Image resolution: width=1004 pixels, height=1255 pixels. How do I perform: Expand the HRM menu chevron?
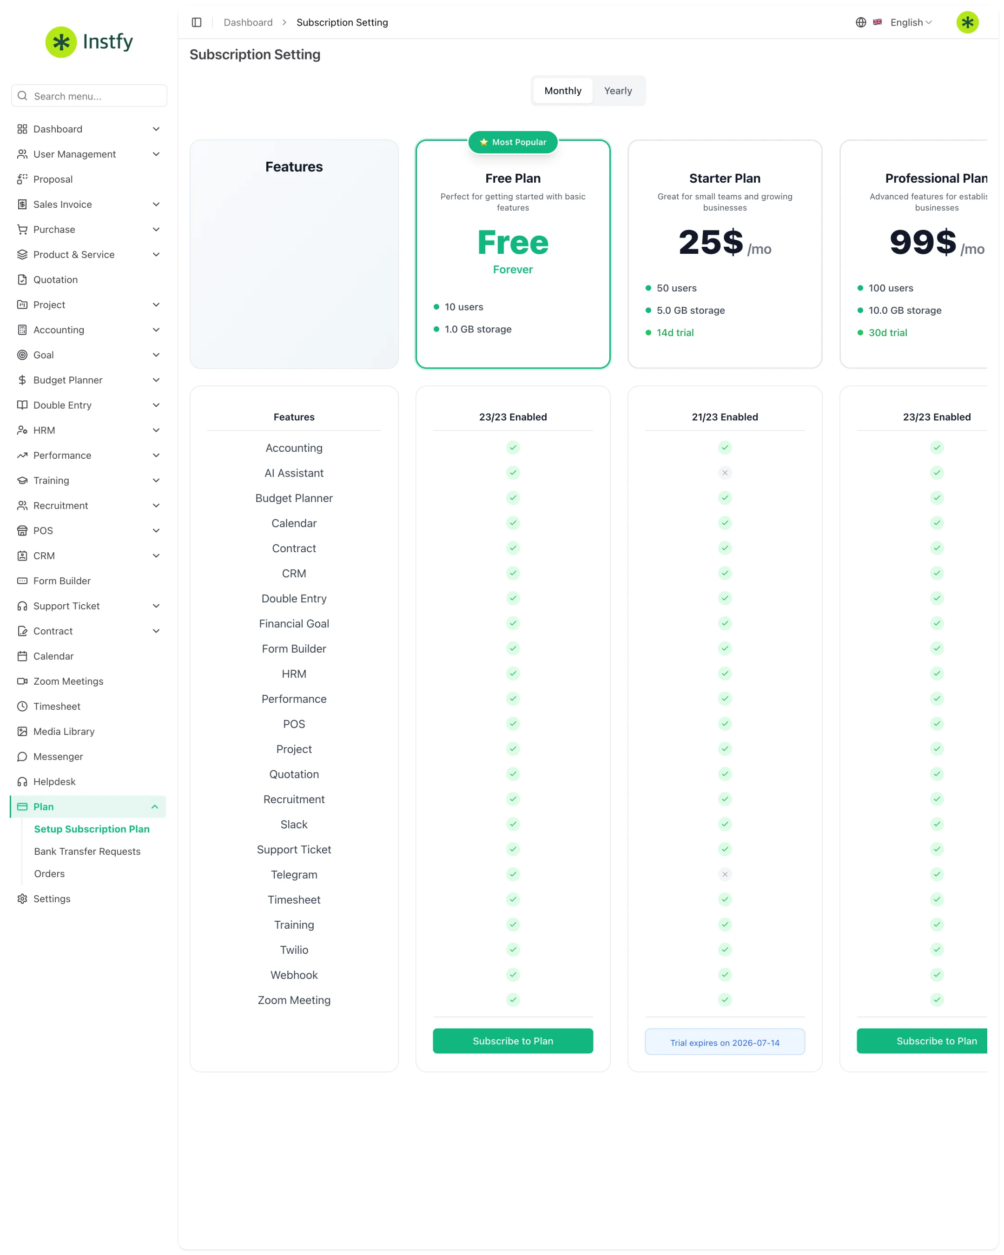pos(156,430)
